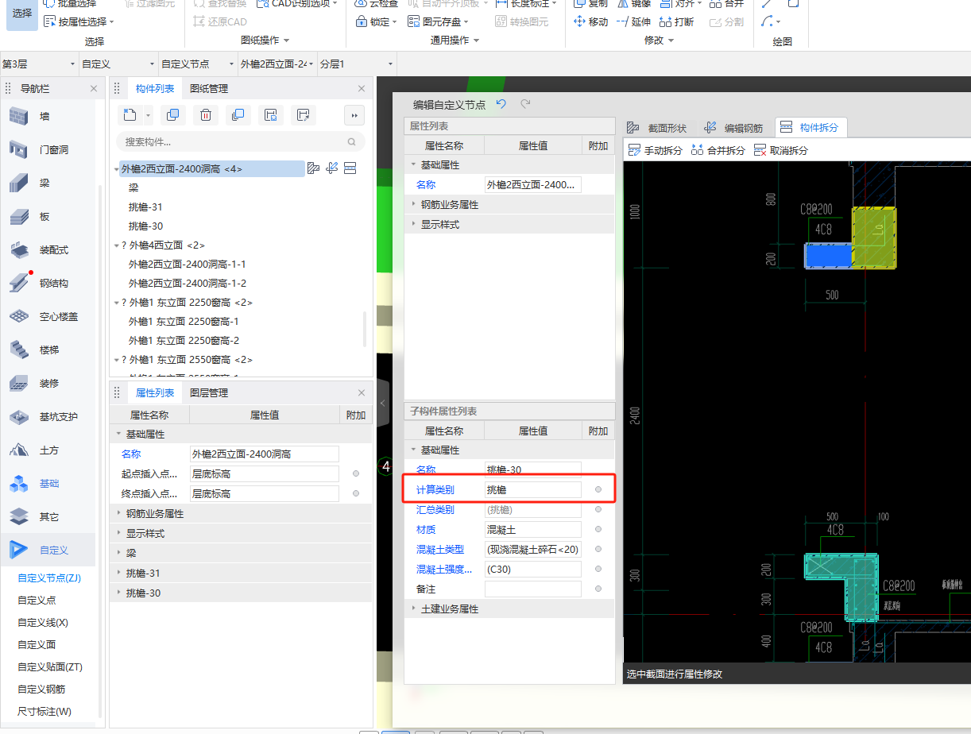This screenshot has width=971, height=734.
Task: Click the 备注 value field
Action: 532,589
